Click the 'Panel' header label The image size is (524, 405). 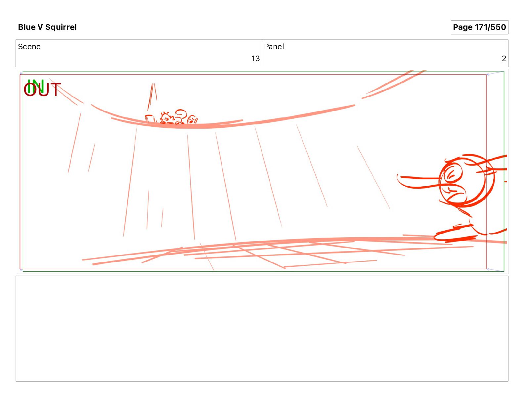[274, 47]
